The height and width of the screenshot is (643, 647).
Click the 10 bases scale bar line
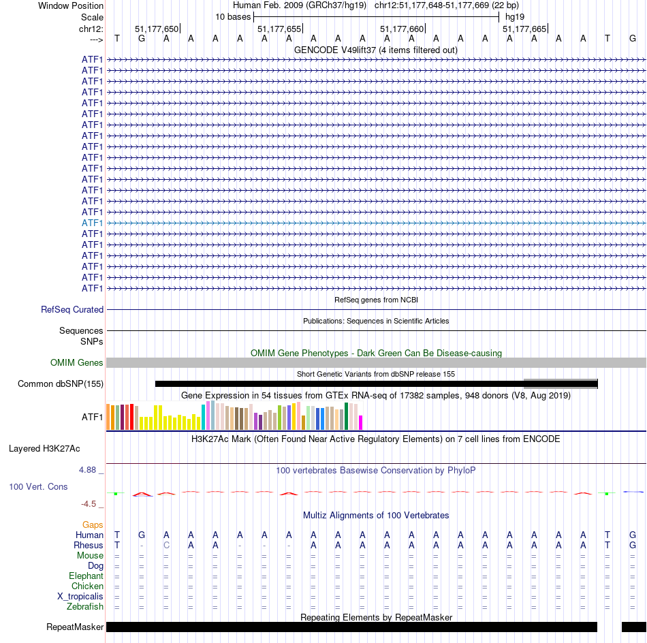377,17
